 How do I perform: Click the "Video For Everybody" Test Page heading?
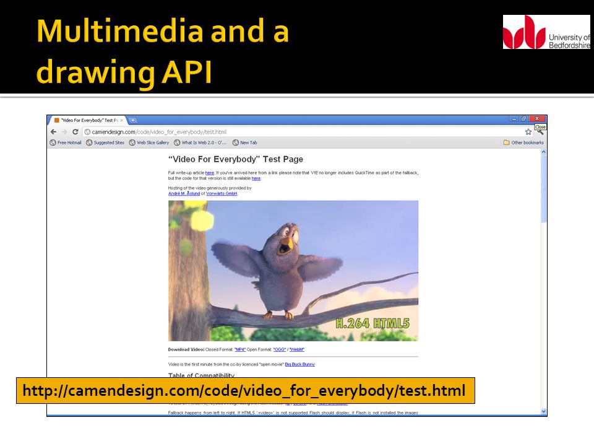point(236,159)
